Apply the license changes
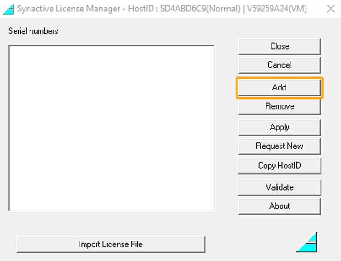This screenshot has width=341, height=261. [x=280, y=127]
